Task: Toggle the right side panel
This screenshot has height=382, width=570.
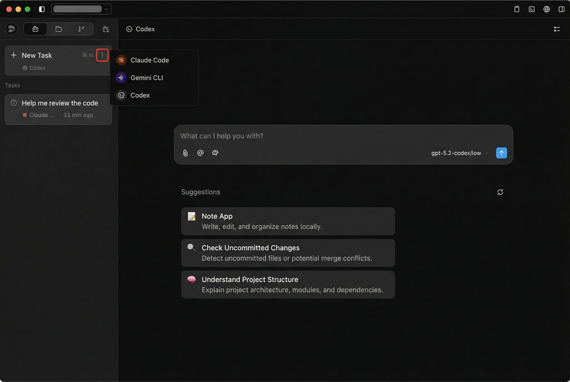Action: pos(561,9)
